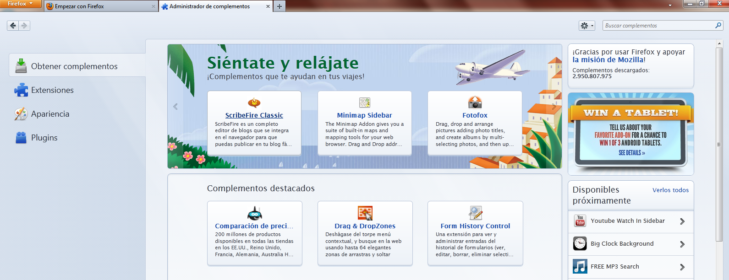The image size is (729, 280).
Task: Click the back navigation arrow button
Action: pos(13,26)
